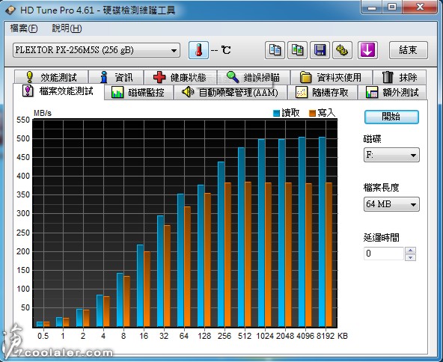This screenshot has height=362, width=443.
Task: Switch to the 健康狀態 health tab
Action: (x=180, y=77)
